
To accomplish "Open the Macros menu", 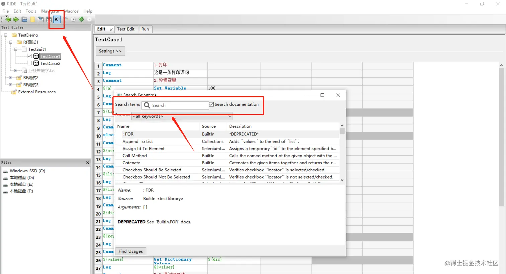I will click(71, 11).
